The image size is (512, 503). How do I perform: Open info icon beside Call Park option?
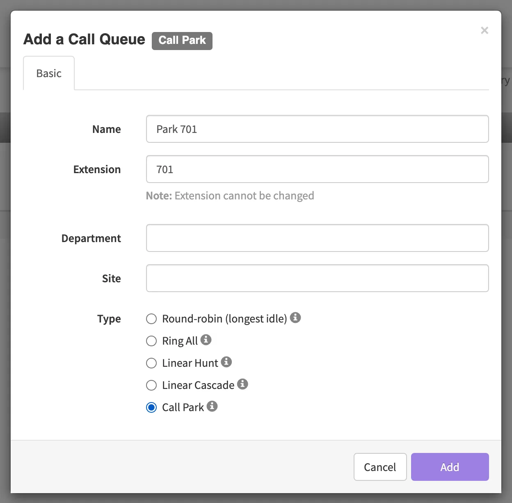[212, 406]
